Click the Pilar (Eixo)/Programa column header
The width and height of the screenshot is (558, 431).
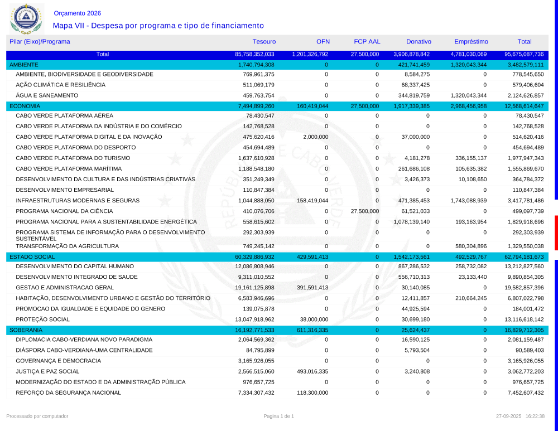[x=40, y=42]
